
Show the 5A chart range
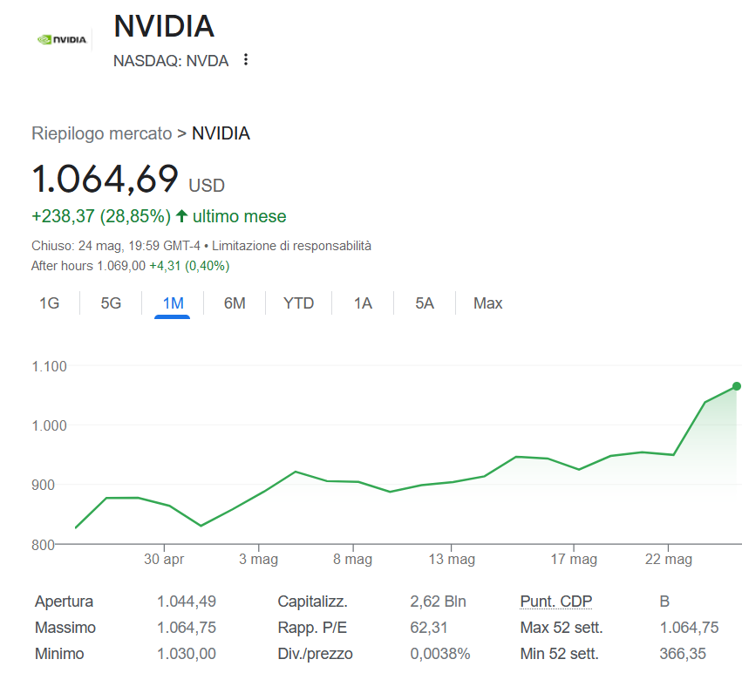[425, 303]
